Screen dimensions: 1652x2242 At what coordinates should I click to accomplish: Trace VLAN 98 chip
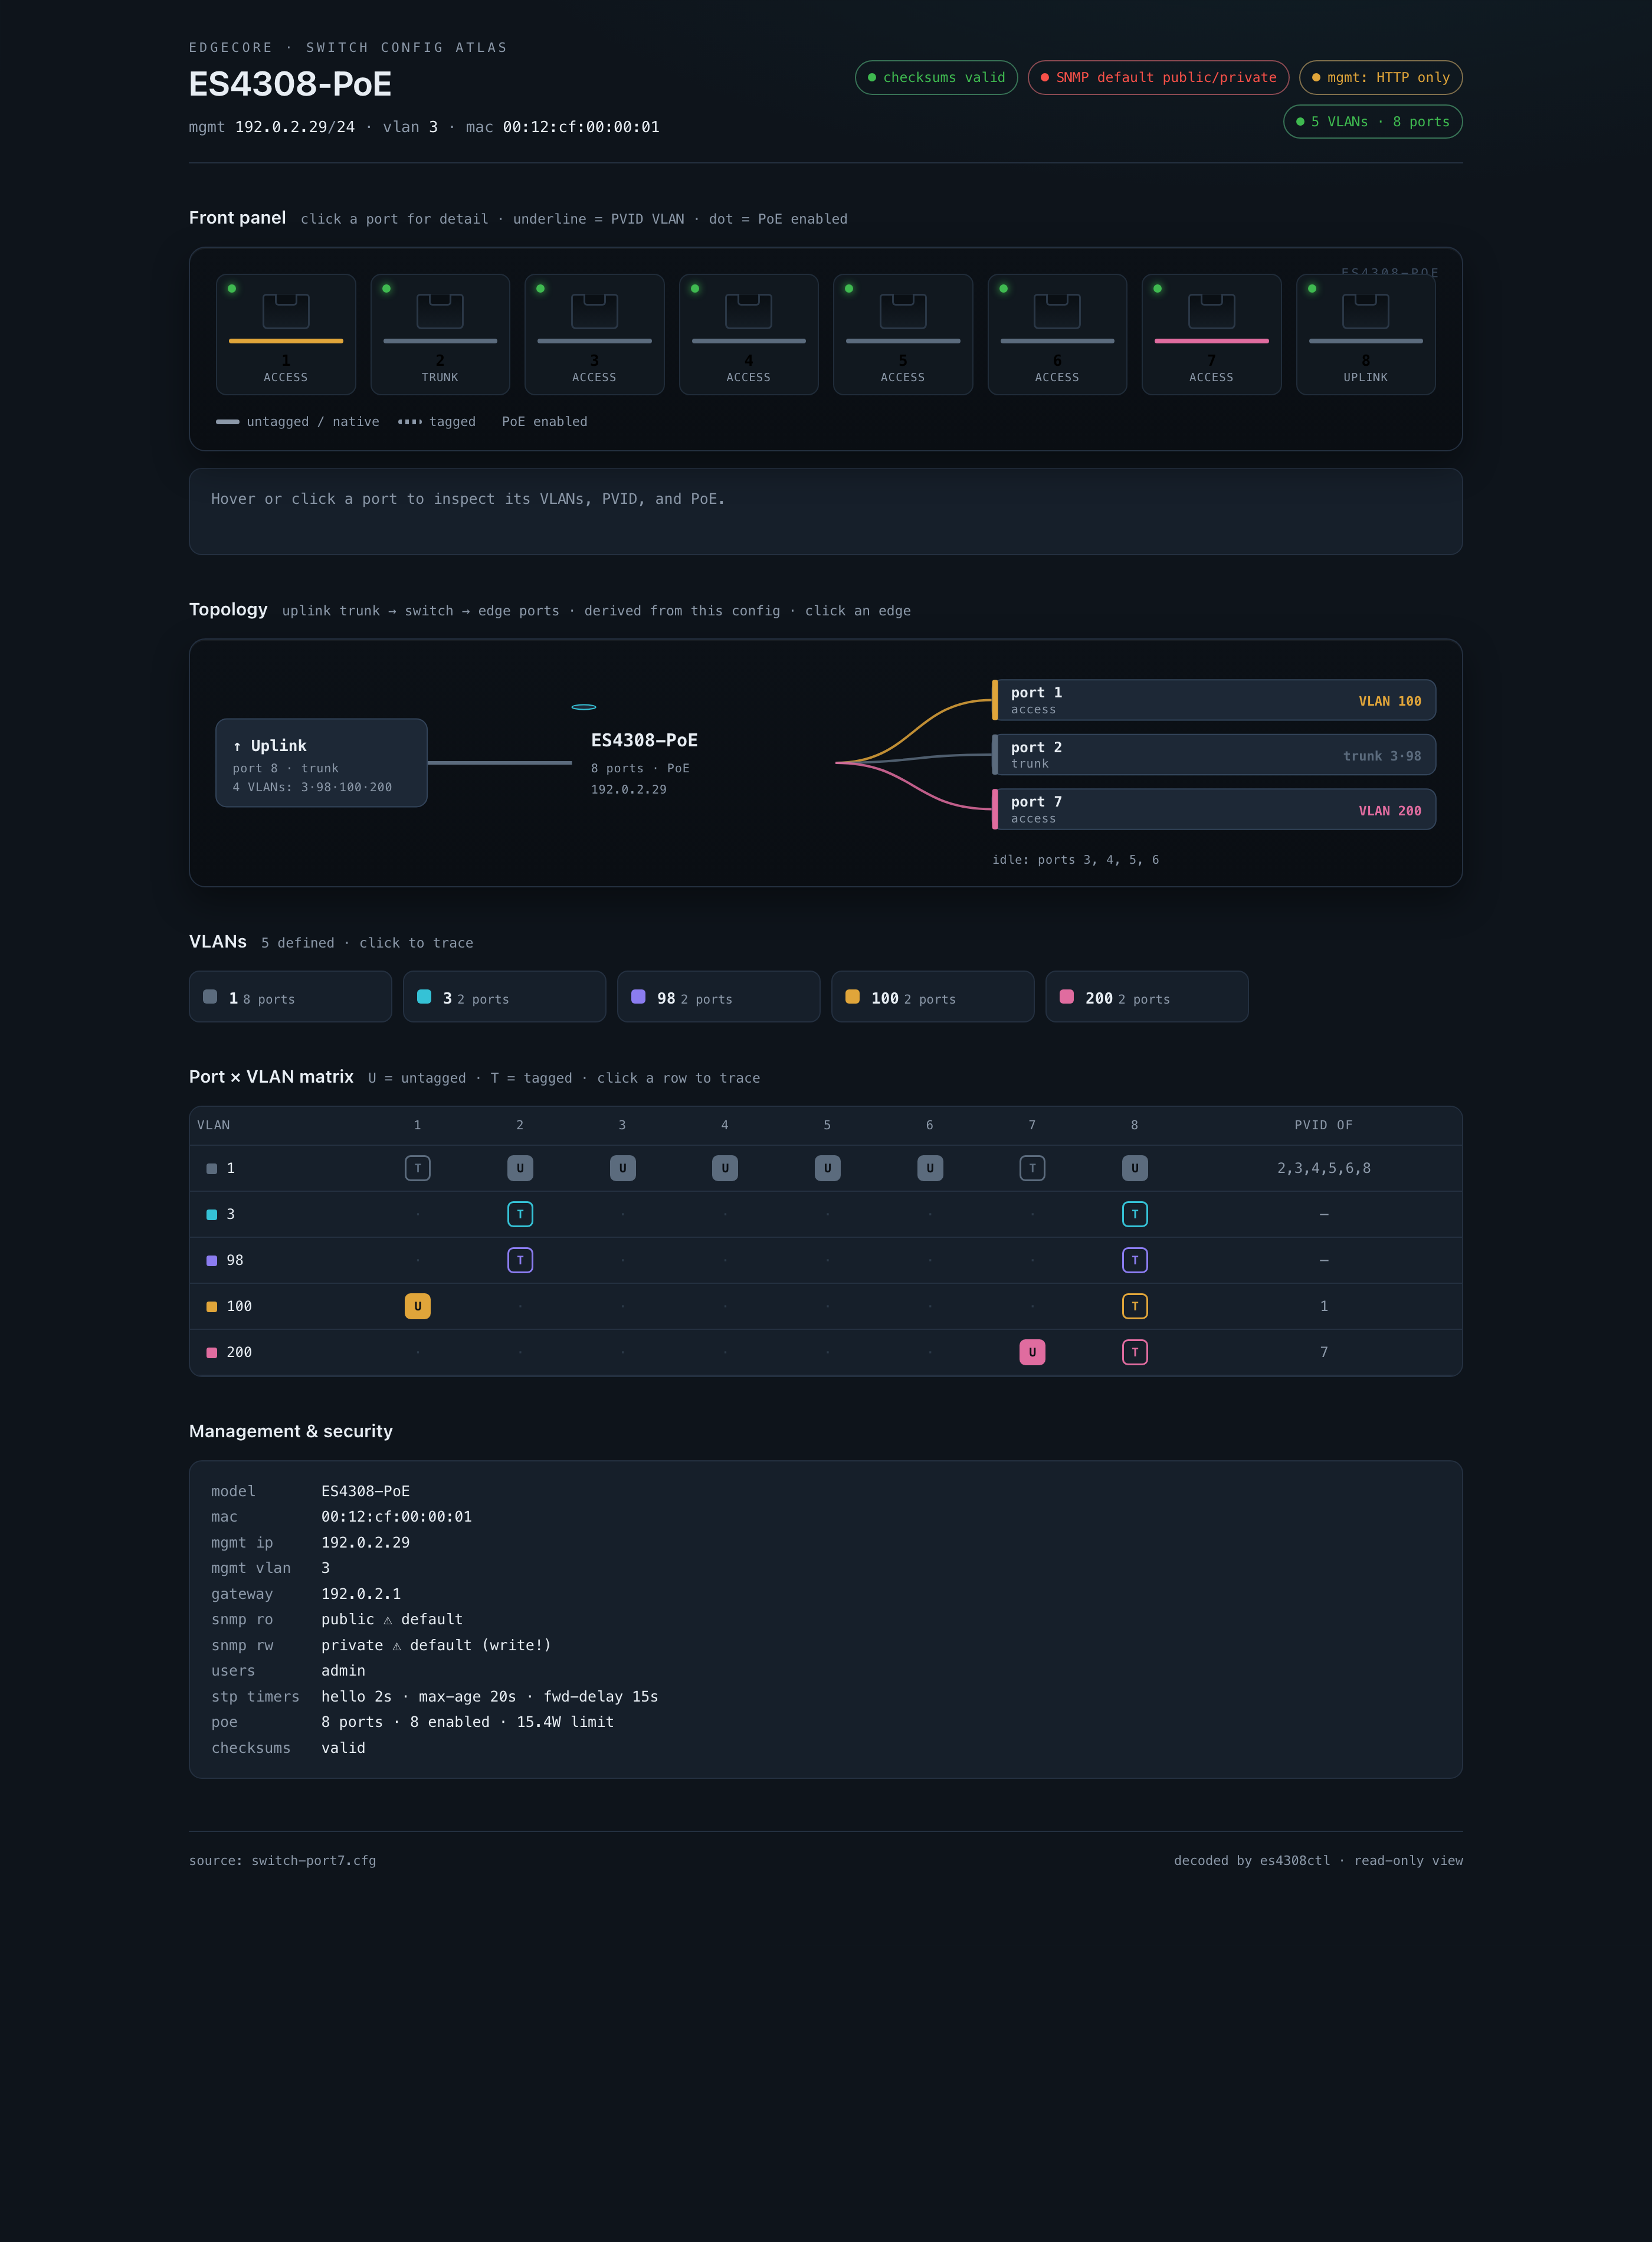tap(718, 997)
